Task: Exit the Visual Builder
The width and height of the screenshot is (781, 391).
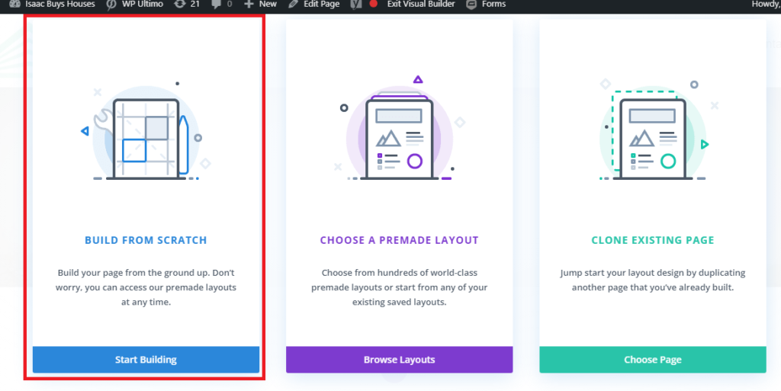Action: pyautogui.click(x=421, y=4)
